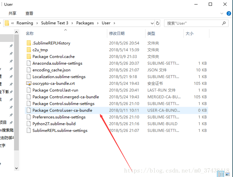This screenshot has width=233, height=177.
Task: Click the Package Control.merged-ca-bundle file icon
Action: [29, 97]
